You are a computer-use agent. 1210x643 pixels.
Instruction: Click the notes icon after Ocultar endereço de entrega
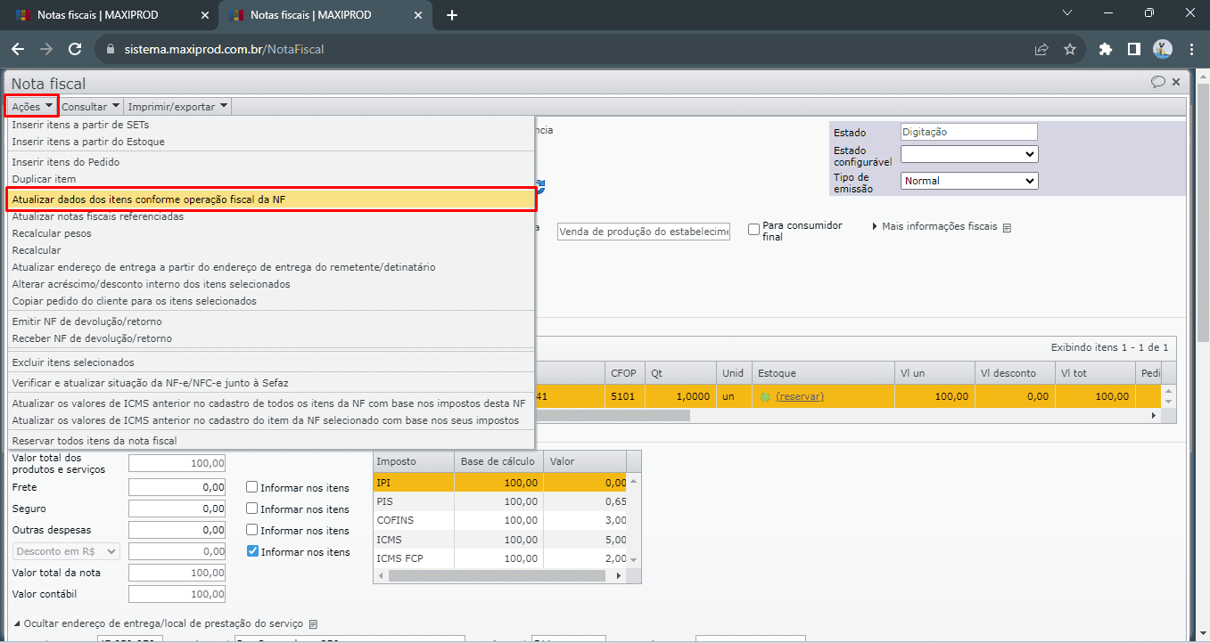(313, 623)
